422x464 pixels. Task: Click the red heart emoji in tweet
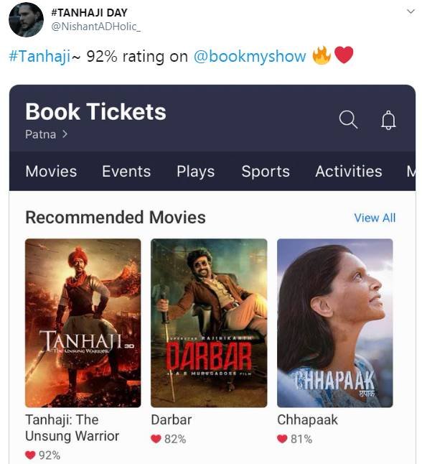344,55
